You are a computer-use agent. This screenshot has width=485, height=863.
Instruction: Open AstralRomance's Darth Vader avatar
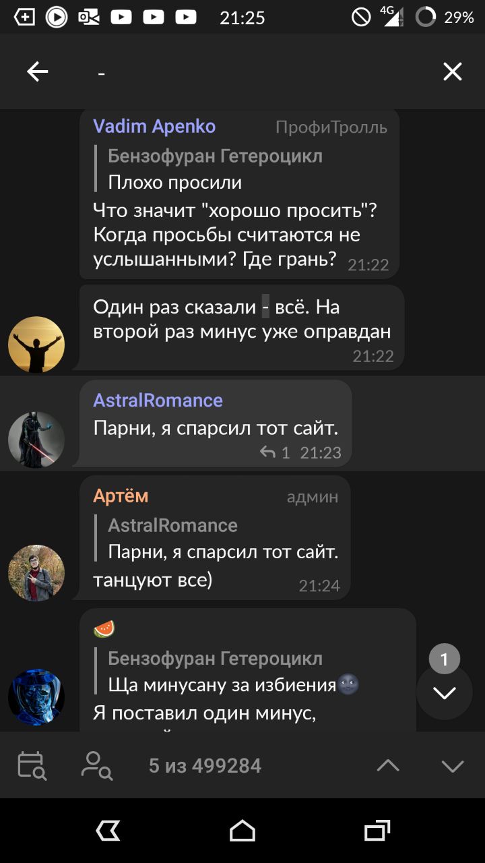(x=36, y=440)
